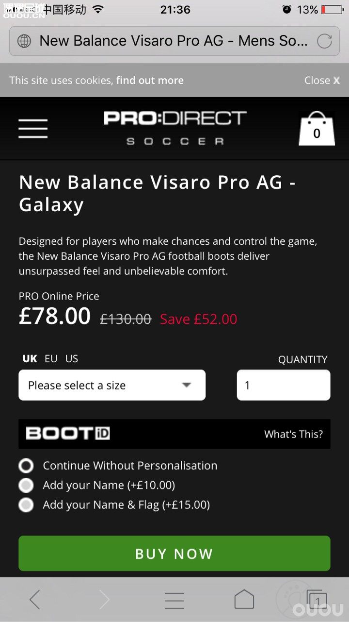Open the find out more cookies link

pos(150,80)
